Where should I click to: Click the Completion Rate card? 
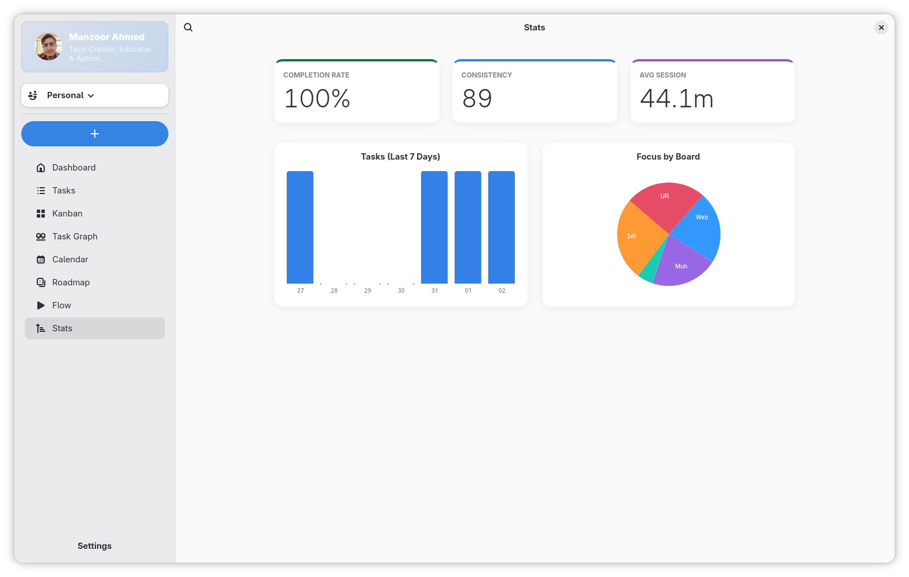(x=357, y=91)
